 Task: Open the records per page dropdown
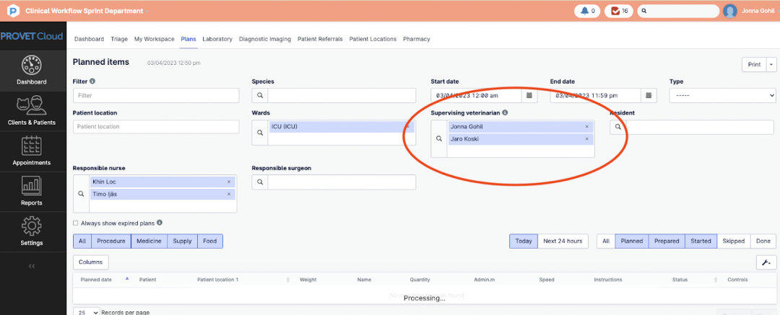(x=84, y=312)
